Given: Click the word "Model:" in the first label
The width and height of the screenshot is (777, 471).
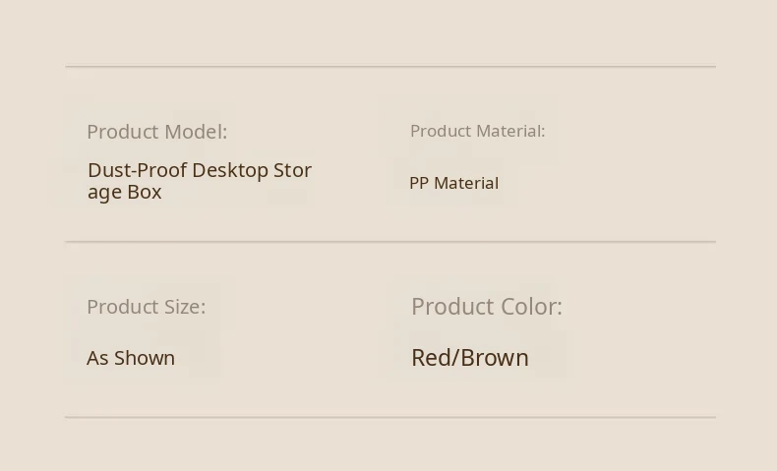Looking at the screenshot, I should point(196,132).
